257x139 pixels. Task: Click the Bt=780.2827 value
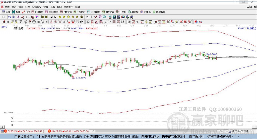tap(92, 28)
